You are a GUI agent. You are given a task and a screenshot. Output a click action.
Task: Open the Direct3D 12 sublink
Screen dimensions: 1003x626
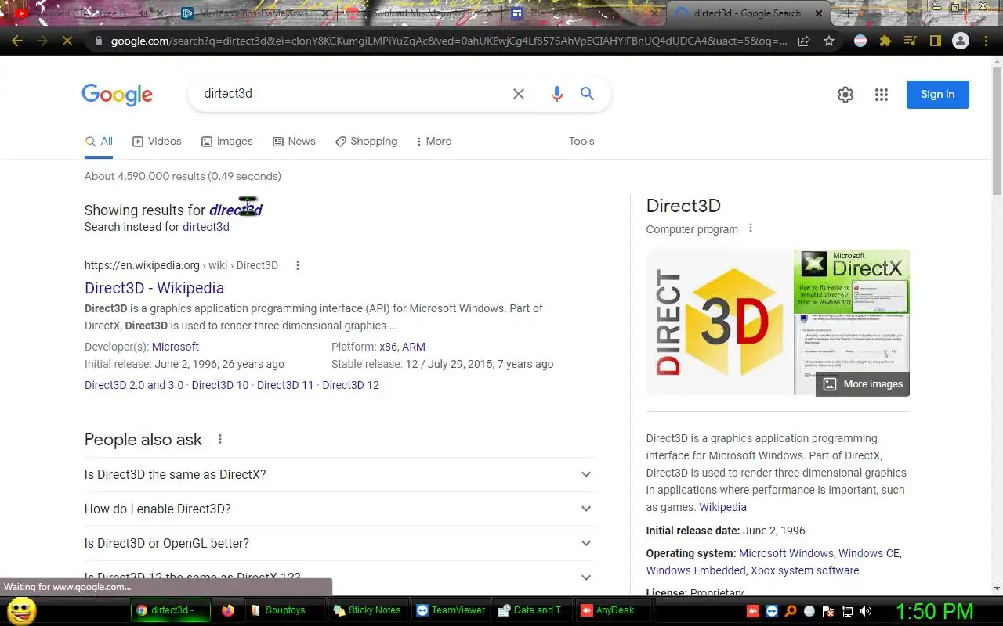[350, 385]
